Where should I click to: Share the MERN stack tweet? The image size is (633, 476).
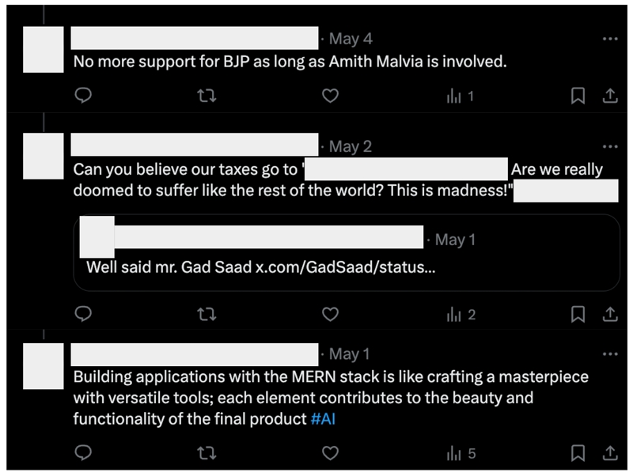[610, 453]
